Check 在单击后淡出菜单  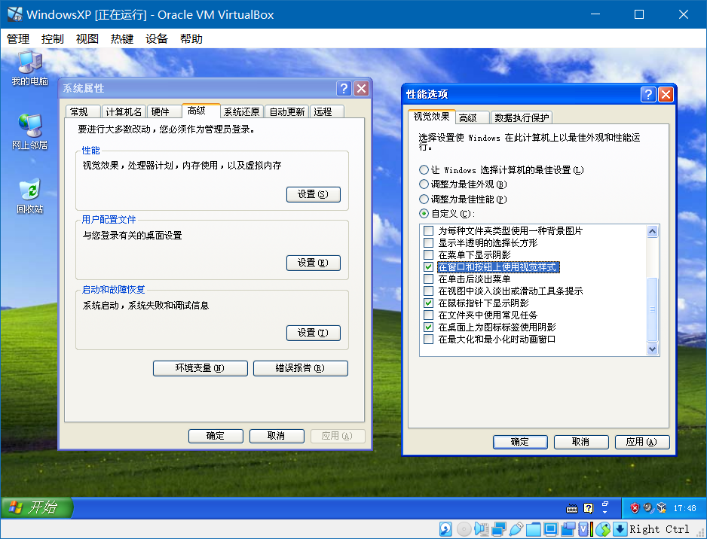(x=428, y=279)
